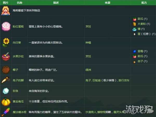Click the pearl icon
156x117 pixels.
6,91
